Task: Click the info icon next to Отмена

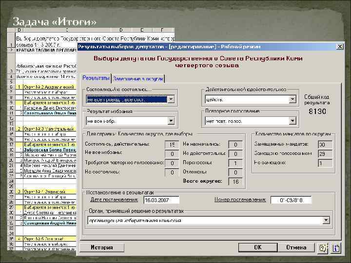Action: (x=336, y=248)
